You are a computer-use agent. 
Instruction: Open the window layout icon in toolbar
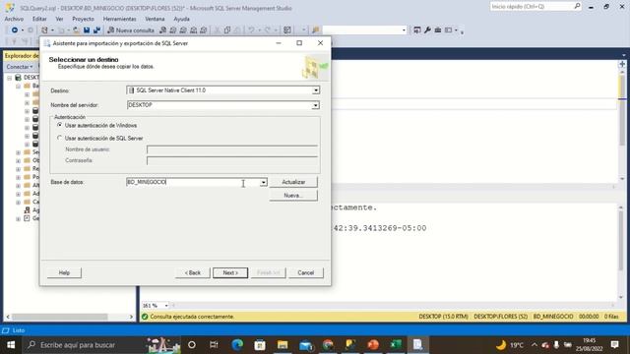coord(449,30)
